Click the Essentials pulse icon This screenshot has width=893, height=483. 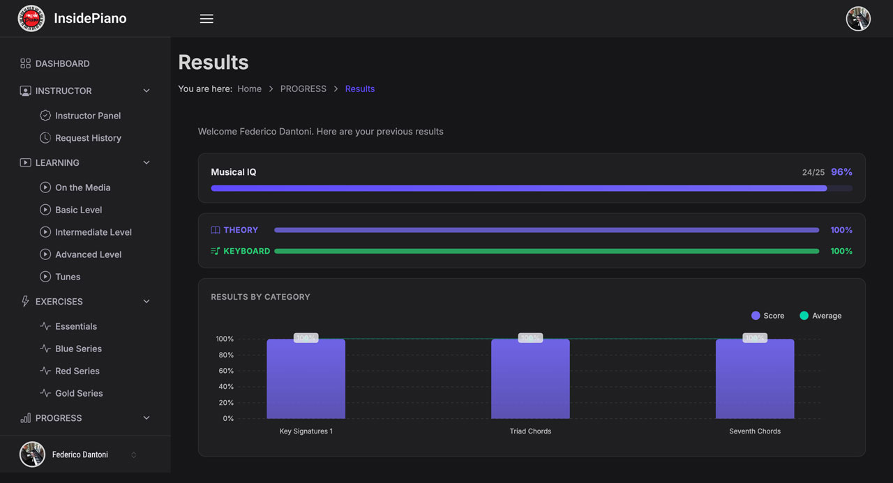pos(45,326)
